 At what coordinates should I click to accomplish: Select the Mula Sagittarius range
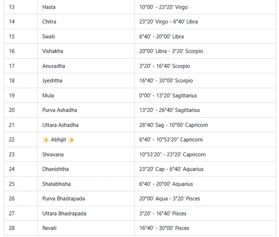168,95
